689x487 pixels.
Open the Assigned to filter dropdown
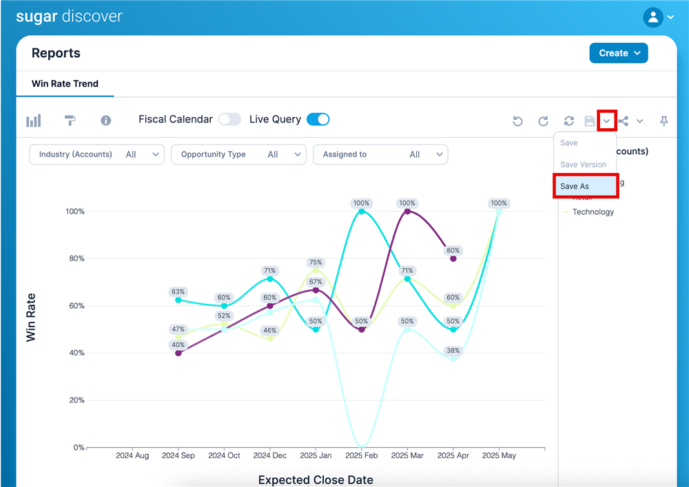pyautogui.click(x=380, y=154)
